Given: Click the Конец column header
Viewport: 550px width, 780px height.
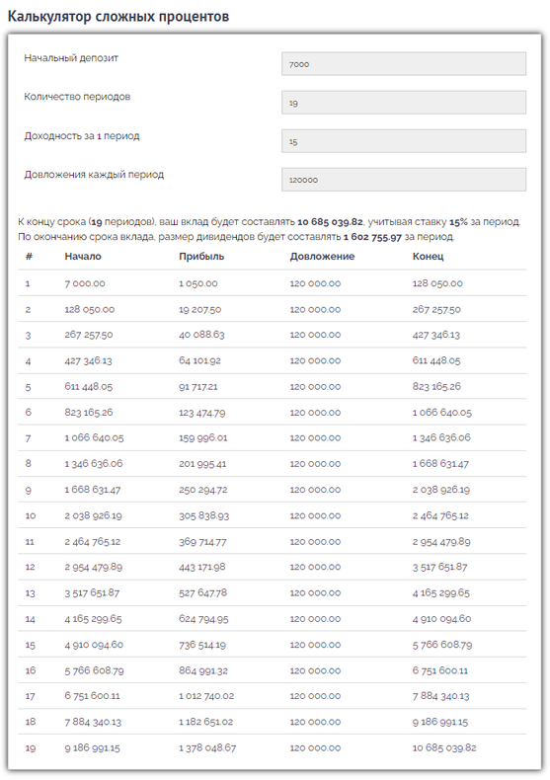Looking at the screenshot, I should (428, 257).
